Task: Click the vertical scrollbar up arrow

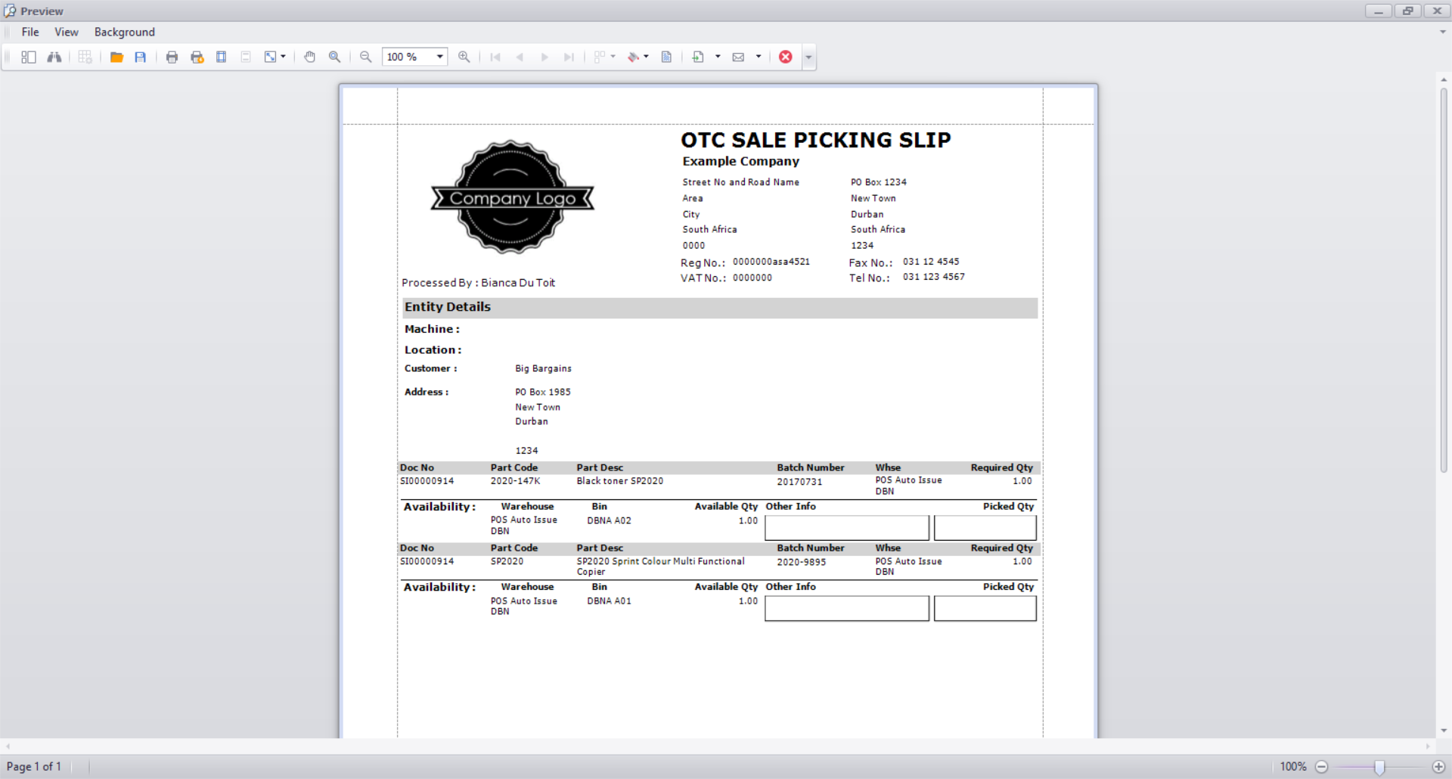Action: click(1444, 79)
